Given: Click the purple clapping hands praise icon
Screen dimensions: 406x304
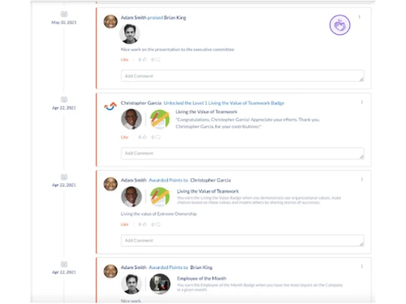Looking at the screenshot, I should [339, 25].
